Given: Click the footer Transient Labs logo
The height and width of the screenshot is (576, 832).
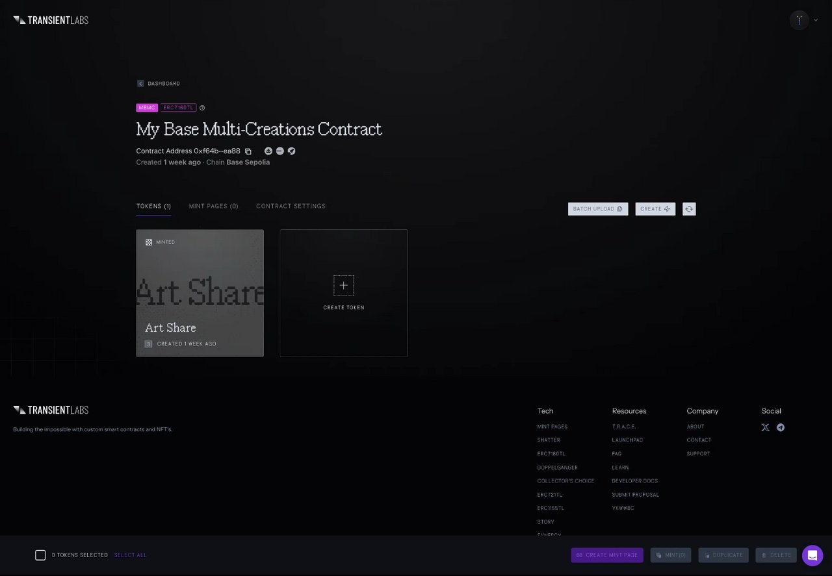Looking at the screenshot, I should coord(51,410).
